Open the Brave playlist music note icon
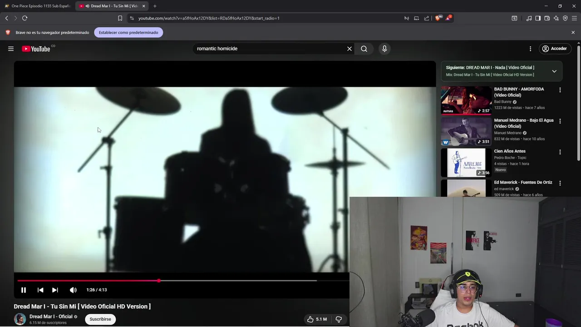The height and width of the screenshot is (327, 581). [529, 18]
